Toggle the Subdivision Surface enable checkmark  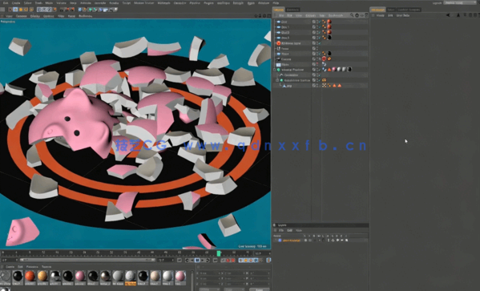point(320,80)
